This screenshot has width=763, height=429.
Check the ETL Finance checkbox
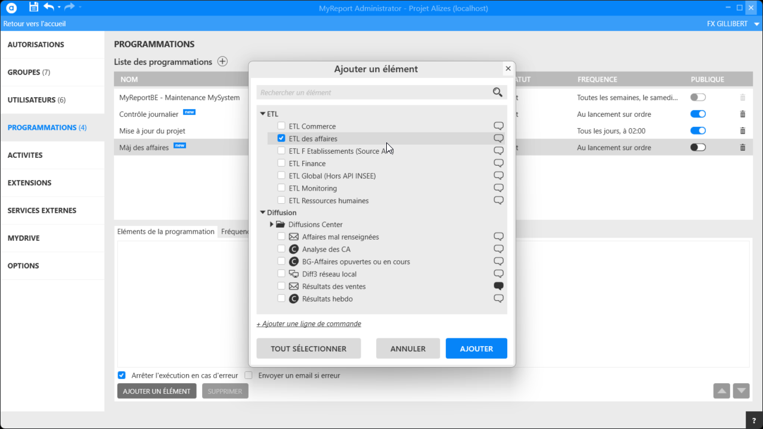281,163
